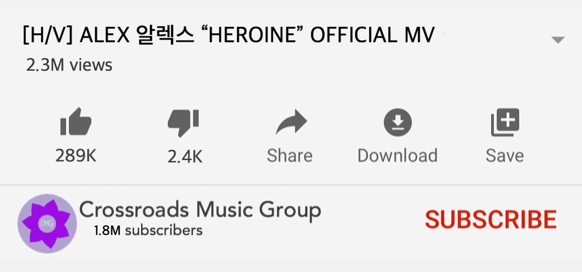582x272 pixels.
Task: Click the [H/V] prefix in the title
Action: pos(48,36)
